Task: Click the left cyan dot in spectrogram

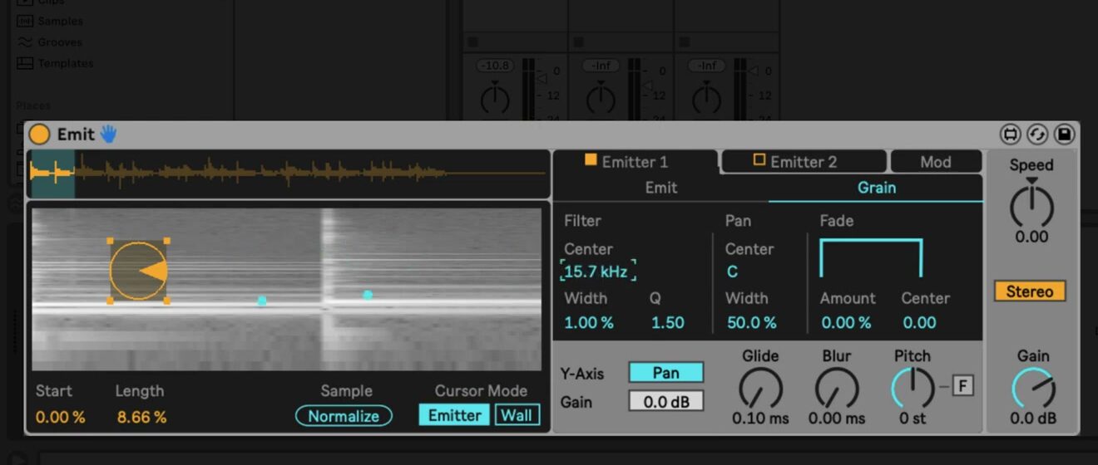Action: point(262,301)
